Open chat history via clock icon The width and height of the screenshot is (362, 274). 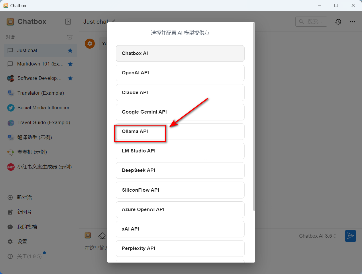pos(338,22)
